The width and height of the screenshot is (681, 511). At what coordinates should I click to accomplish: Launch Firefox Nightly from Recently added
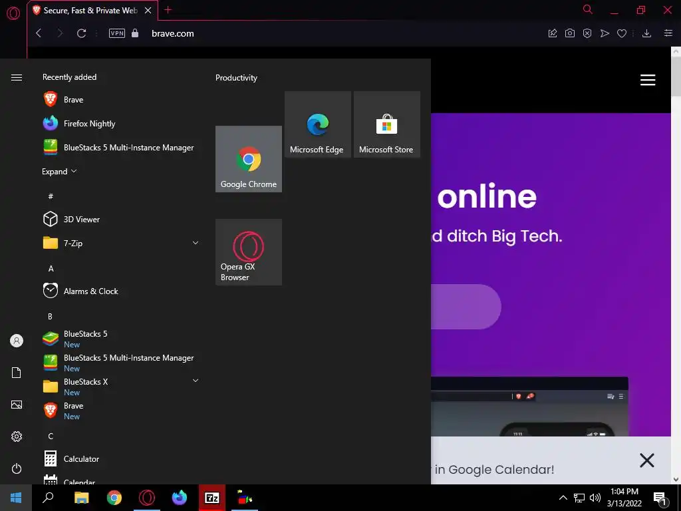(122, 123)
